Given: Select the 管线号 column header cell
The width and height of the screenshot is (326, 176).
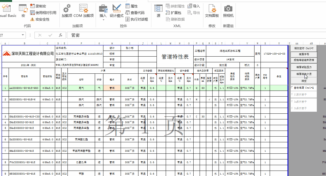Looking at the screenshot, I should tap(24, 76).
